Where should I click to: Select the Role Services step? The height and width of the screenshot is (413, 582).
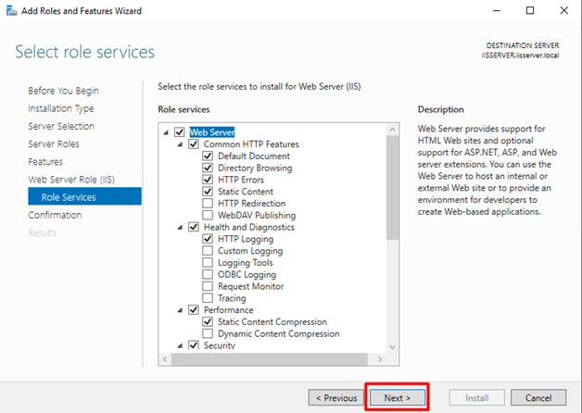click(84, 196)
